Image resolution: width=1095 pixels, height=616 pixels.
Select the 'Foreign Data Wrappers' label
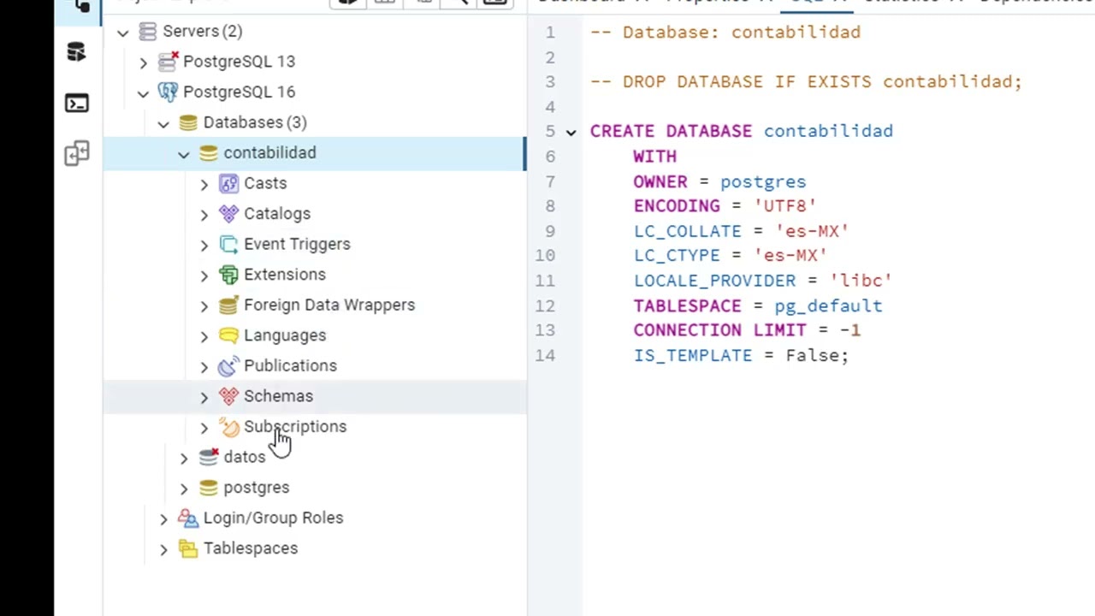click(x=329, y=305)
